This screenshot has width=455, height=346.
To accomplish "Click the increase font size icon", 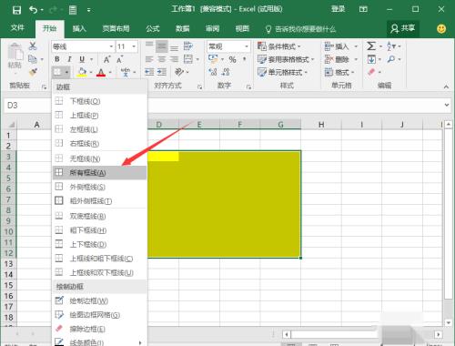I will click(106, 59).
